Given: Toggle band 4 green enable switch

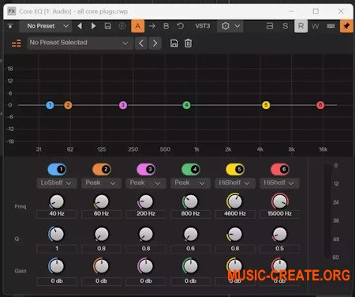Looking at the screenshot, I should [191, 169].
